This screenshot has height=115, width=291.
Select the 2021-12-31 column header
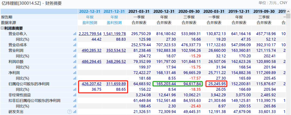(x=114, y=11)
